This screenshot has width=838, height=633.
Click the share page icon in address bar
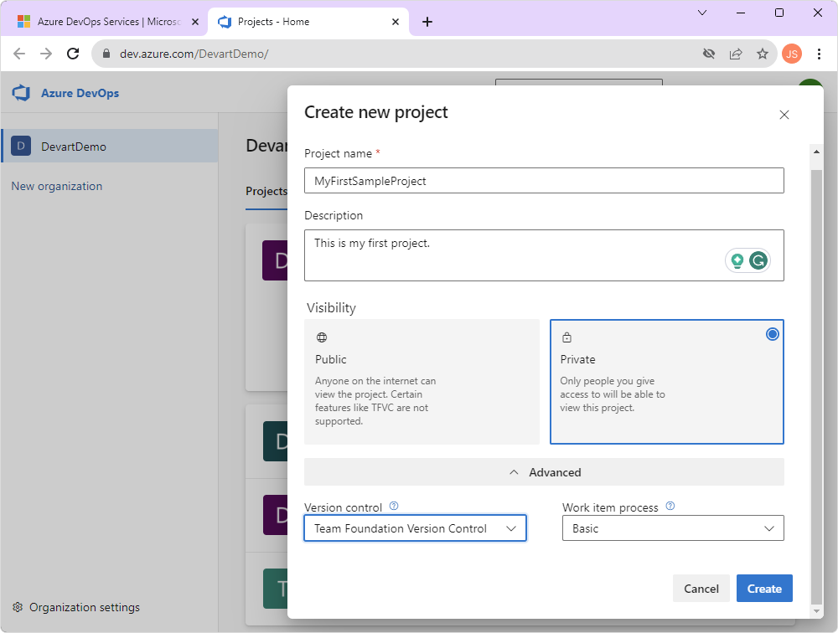pyautogui.click(x=736, y=54)
